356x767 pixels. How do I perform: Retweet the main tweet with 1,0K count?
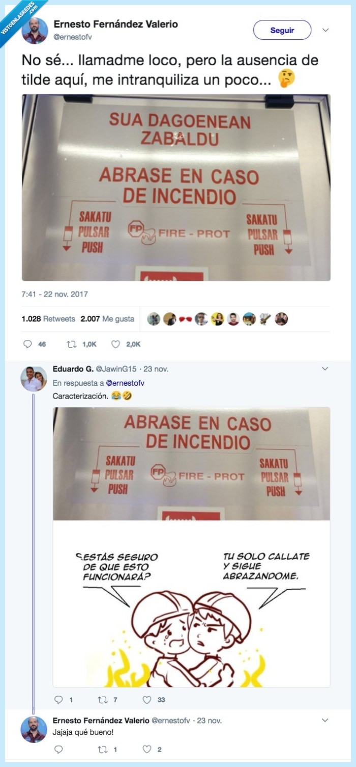pyautogui.click(x=72, y=344)
